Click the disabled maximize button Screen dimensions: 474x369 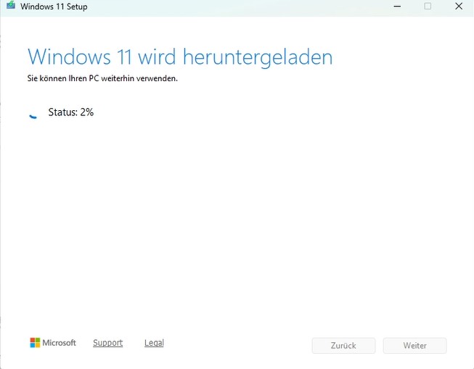[x=428, y=6]
